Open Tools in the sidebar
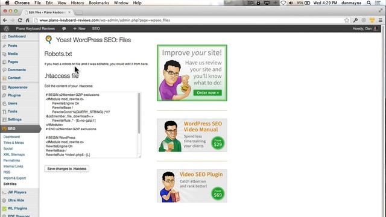This screenshot has width=386, height=217. click(x=12, y=111)
